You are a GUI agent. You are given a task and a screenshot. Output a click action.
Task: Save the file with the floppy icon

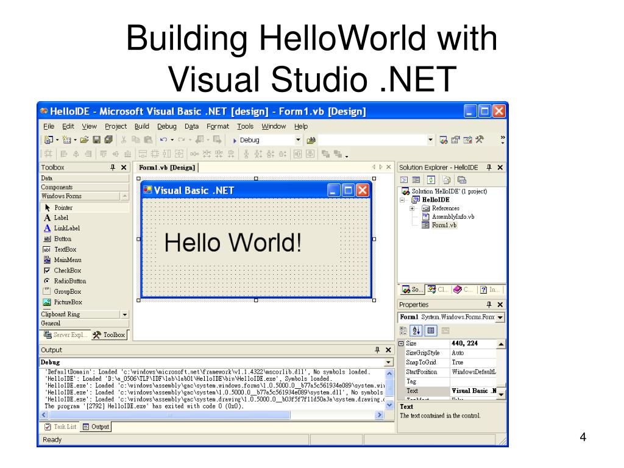click(x=96, y=140)
